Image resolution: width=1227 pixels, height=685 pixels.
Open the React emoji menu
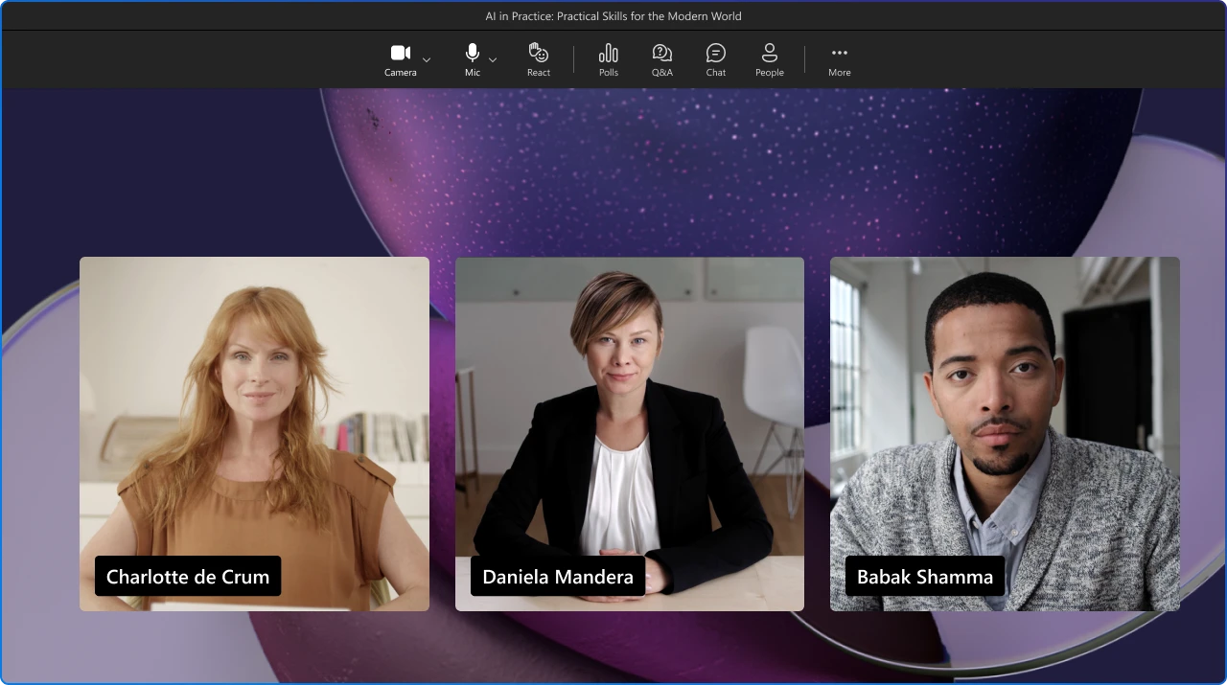pyautogui.click(x=538, y=58)
